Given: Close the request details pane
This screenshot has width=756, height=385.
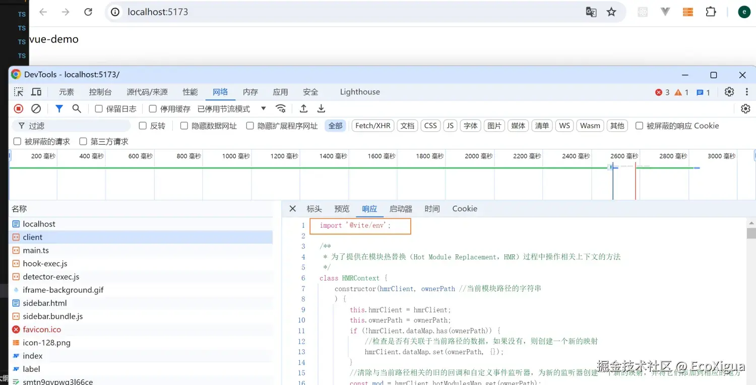Looking at the screenshot, I should tap(292, 208).
